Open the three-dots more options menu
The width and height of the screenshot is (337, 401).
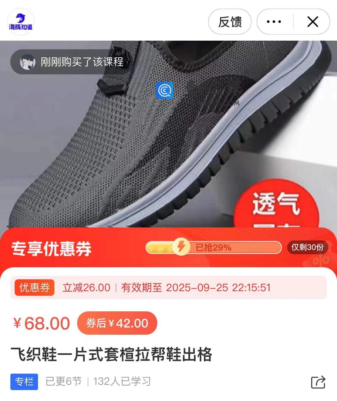(x=274, y=22)
